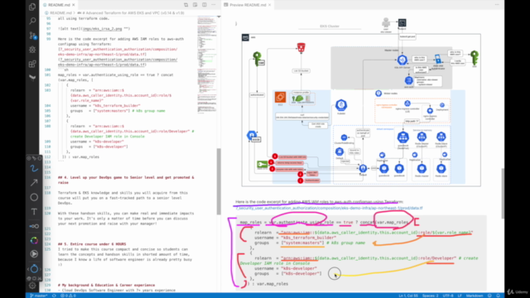Open Manage gear at activity bar bottom

(x=32, y=286)
